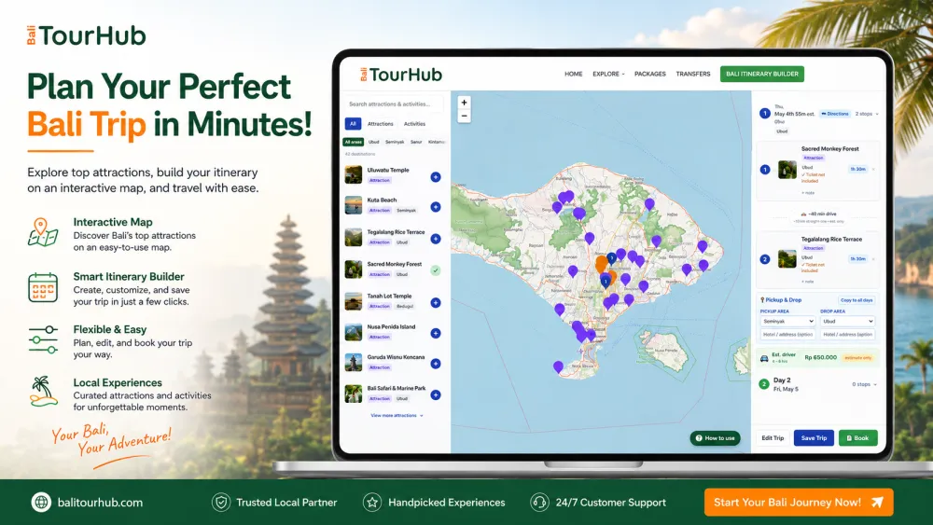Remove Sacred Monkey Forest stop with x
This screenshot has height=525, width=933.
coord(873,170)
